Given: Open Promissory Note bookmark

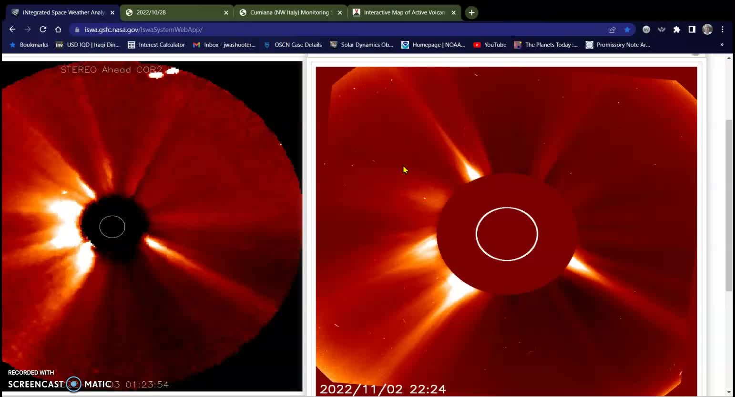Looking at the screenshot, I should click(x=618, y=45).
